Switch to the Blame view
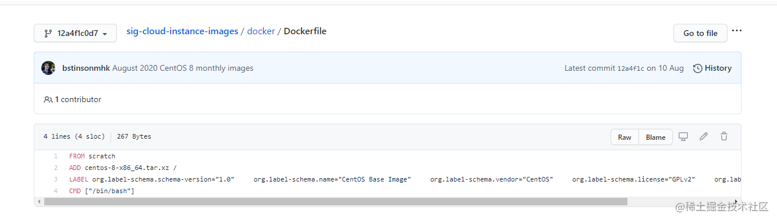 [655, 137]
